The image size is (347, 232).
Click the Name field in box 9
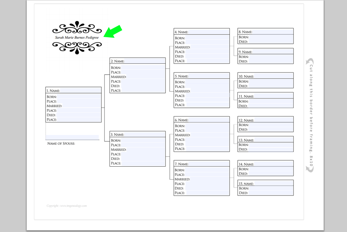coord(273,52)
